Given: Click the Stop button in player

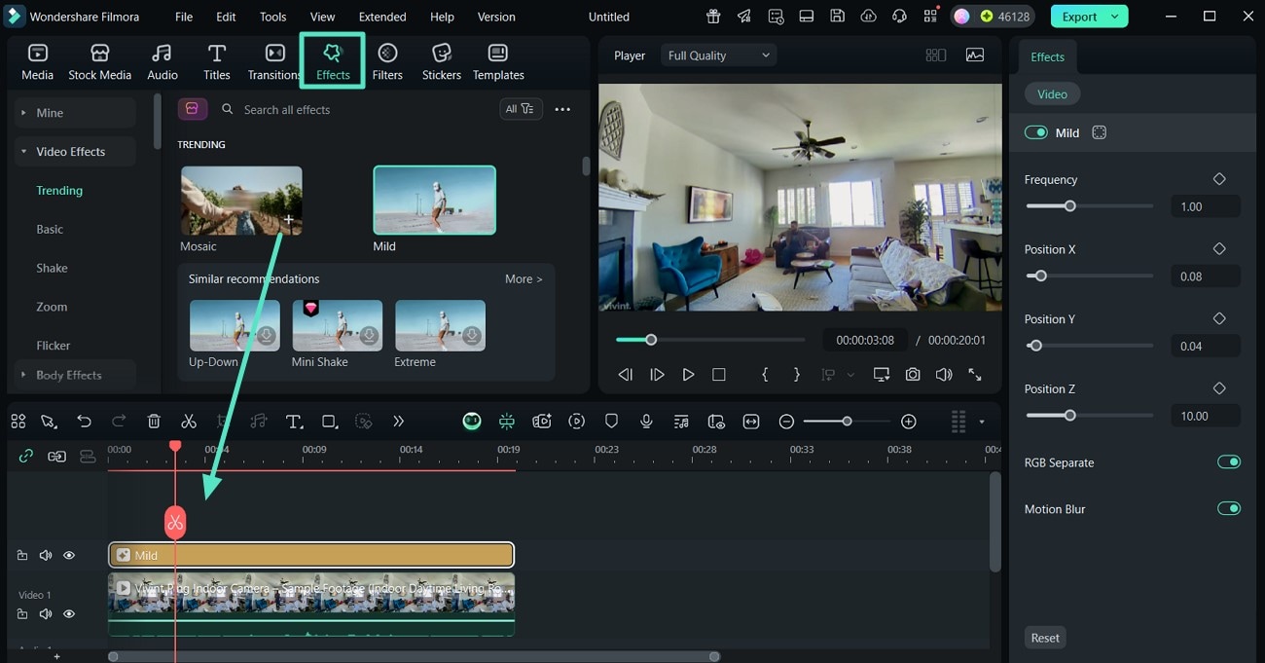Looking at the screenshot, I should 719,375.
